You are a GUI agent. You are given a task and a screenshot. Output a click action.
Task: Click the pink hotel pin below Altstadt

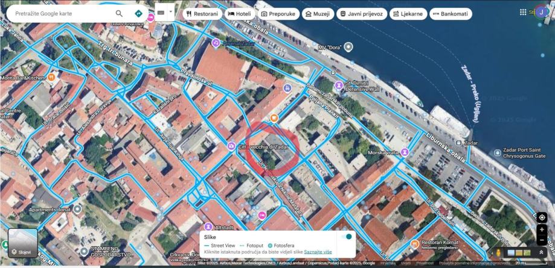click(262, 215)
